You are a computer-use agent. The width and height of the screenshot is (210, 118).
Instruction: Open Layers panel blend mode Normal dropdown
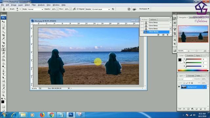tap(186, 79)
